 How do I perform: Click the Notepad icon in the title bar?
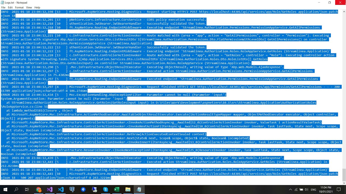click(x=2, y=2)
